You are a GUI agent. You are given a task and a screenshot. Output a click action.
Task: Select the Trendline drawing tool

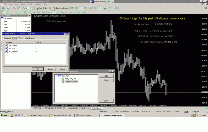click(x=21, y=12)
